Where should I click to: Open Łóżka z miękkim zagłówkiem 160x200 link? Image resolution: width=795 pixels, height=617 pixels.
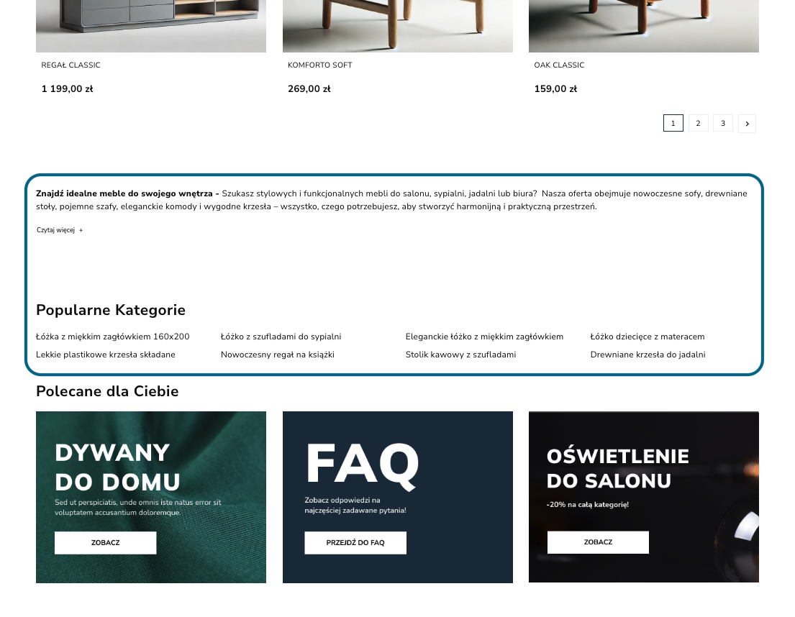[x=112, y=337]
